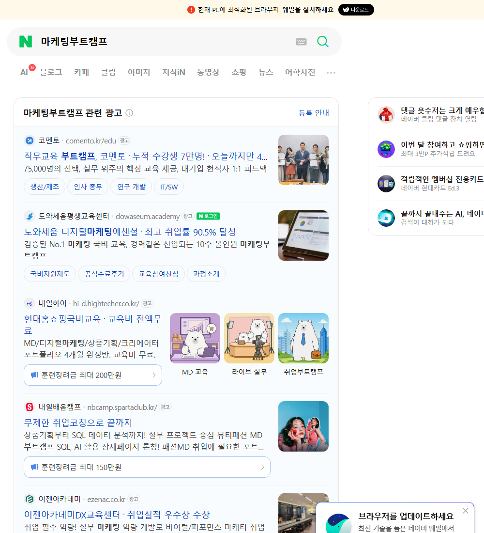Click the 생산/제조 chip

[45, 187]
